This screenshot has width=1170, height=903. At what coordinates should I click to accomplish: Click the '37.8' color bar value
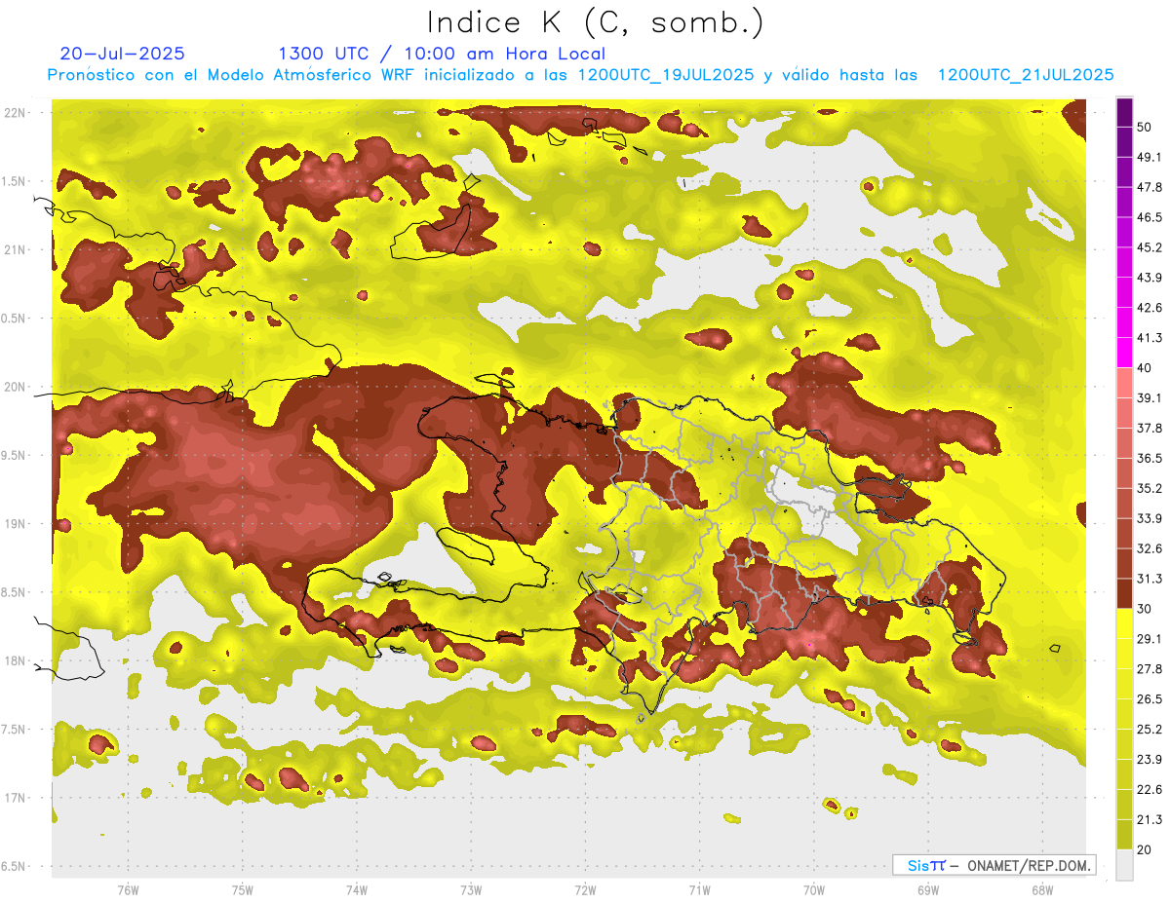(x=1150, y=428)
